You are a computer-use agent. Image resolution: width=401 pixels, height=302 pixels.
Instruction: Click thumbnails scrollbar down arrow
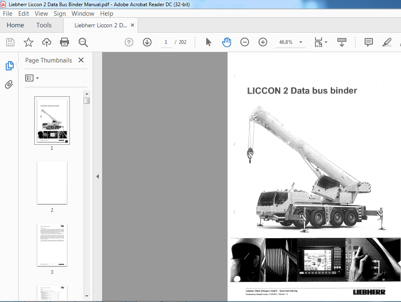tap(87, 296)
